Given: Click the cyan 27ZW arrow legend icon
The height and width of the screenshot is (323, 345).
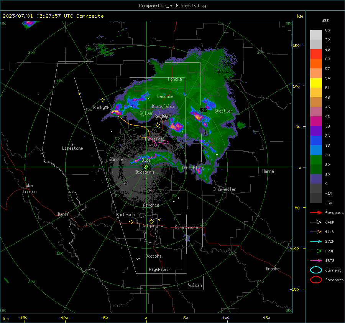Looking at the screenshot, I should coord(316,242).
